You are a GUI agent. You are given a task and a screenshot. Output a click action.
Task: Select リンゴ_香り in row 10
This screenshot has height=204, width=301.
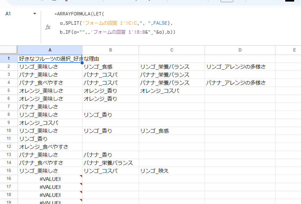(111, 131)
